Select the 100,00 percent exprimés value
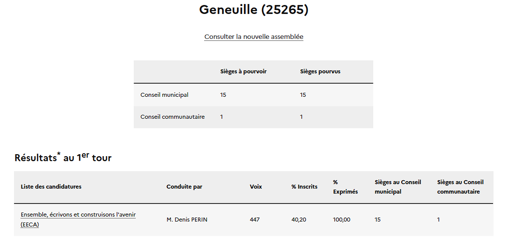508x242 pixels. pos(341,220)
